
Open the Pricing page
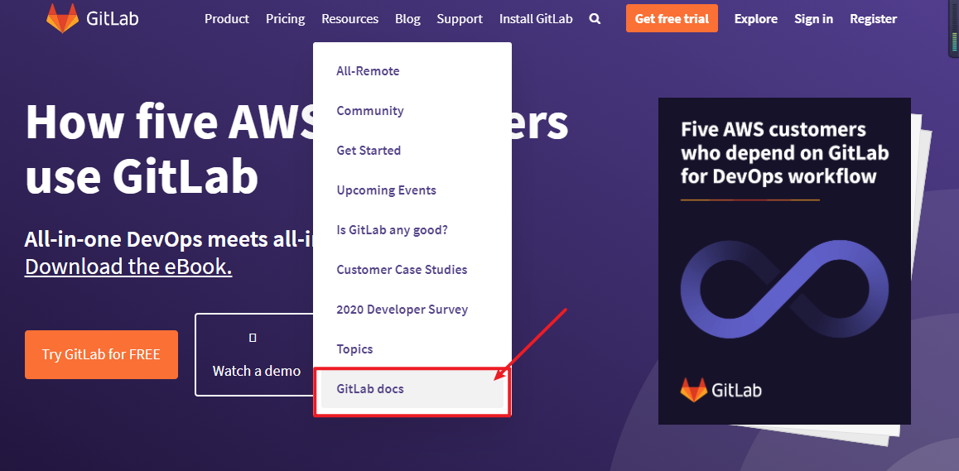(286, 19)
